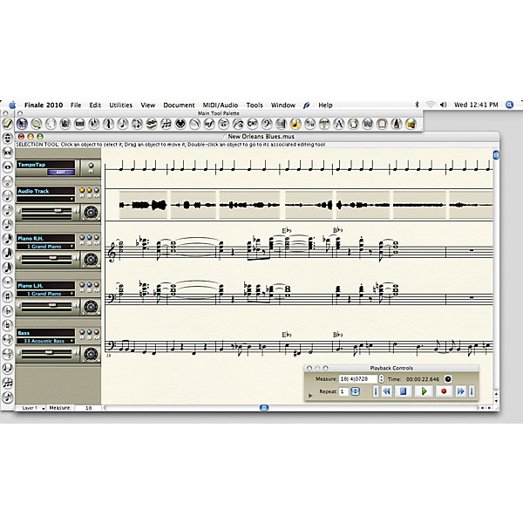523x523 pixels.
Task: Mute the Audio Track
Action: 97,190
